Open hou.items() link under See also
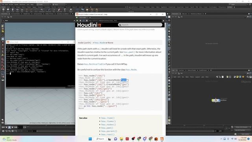 (x=109, y=121)
